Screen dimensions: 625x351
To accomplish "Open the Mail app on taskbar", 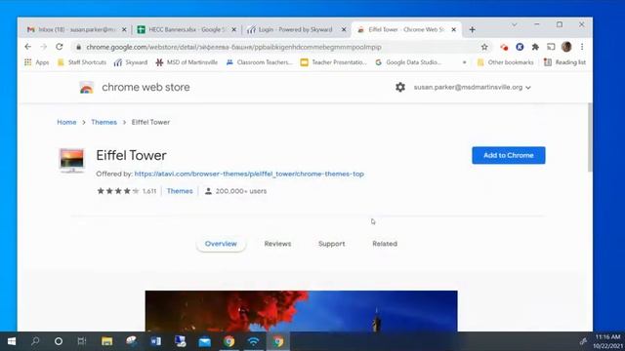I will [205, 341].
